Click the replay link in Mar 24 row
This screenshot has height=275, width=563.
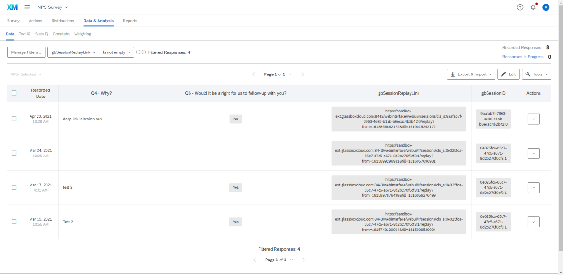(399, 153)
